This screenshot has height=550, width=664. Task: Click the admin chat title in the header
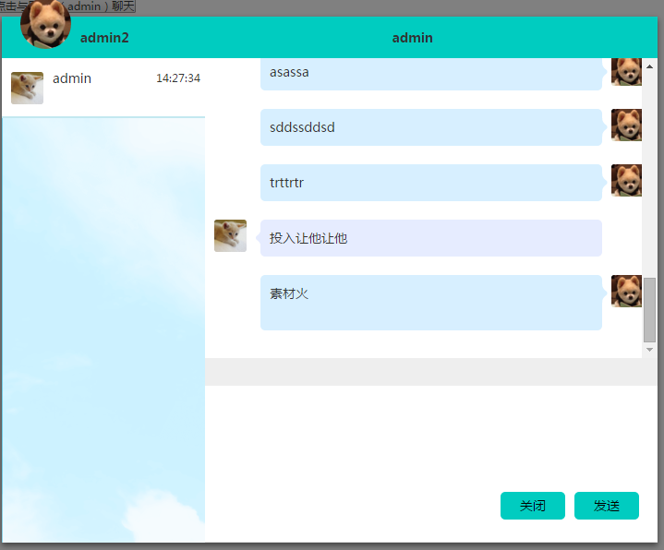(x=412, y=38)
